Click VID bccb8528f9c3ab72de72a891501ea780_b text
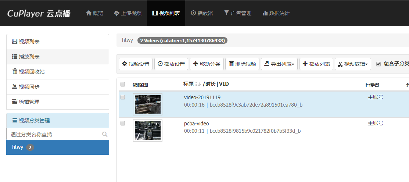 (256, 105)
